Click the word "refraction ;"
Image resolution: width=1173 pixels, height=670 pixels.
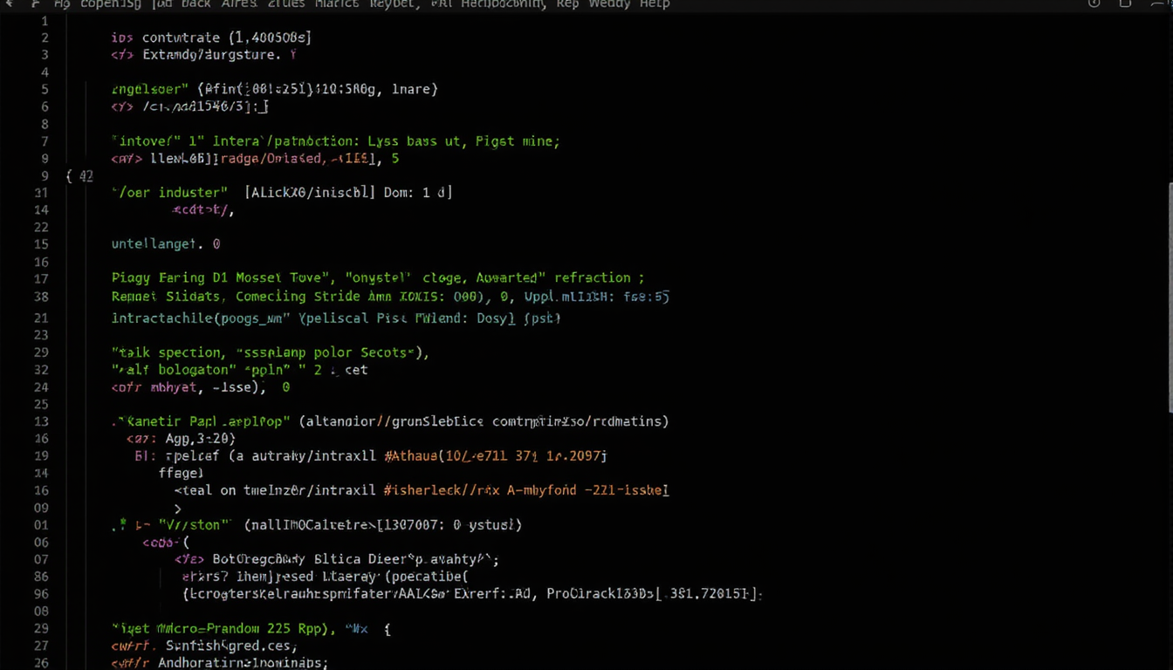599,277
